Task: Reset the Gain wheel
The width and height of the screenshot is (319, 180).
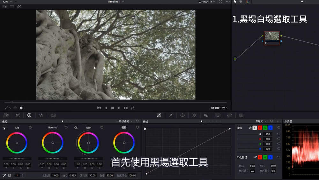Action: (x=102, y=127)
